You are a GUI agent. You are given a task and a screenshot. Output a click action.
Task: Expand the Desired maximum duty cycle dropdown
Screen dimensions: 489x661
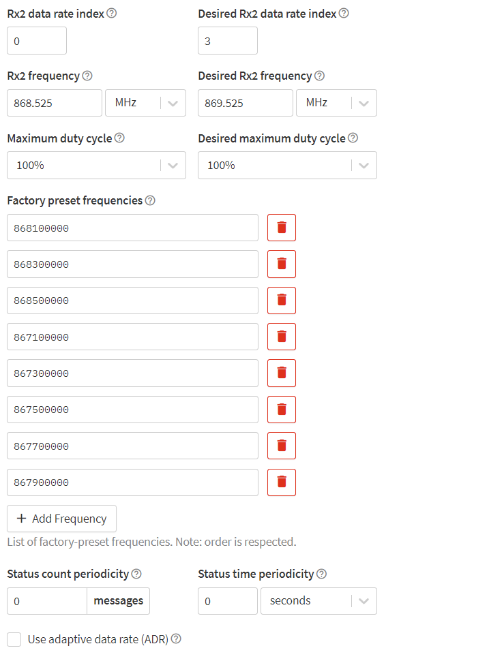pos(287,165)
